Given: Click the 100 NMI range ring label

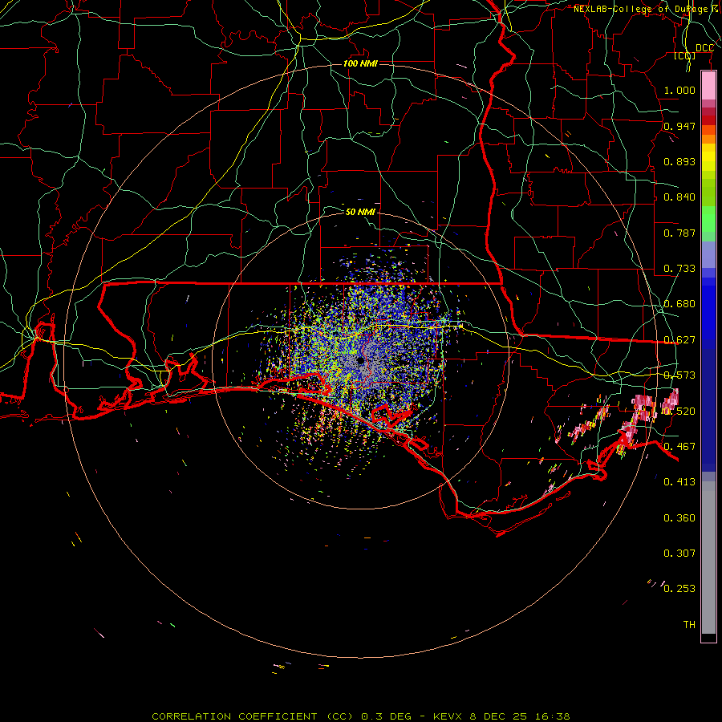Looking at the screenshot, I should [x=360, y=63].
